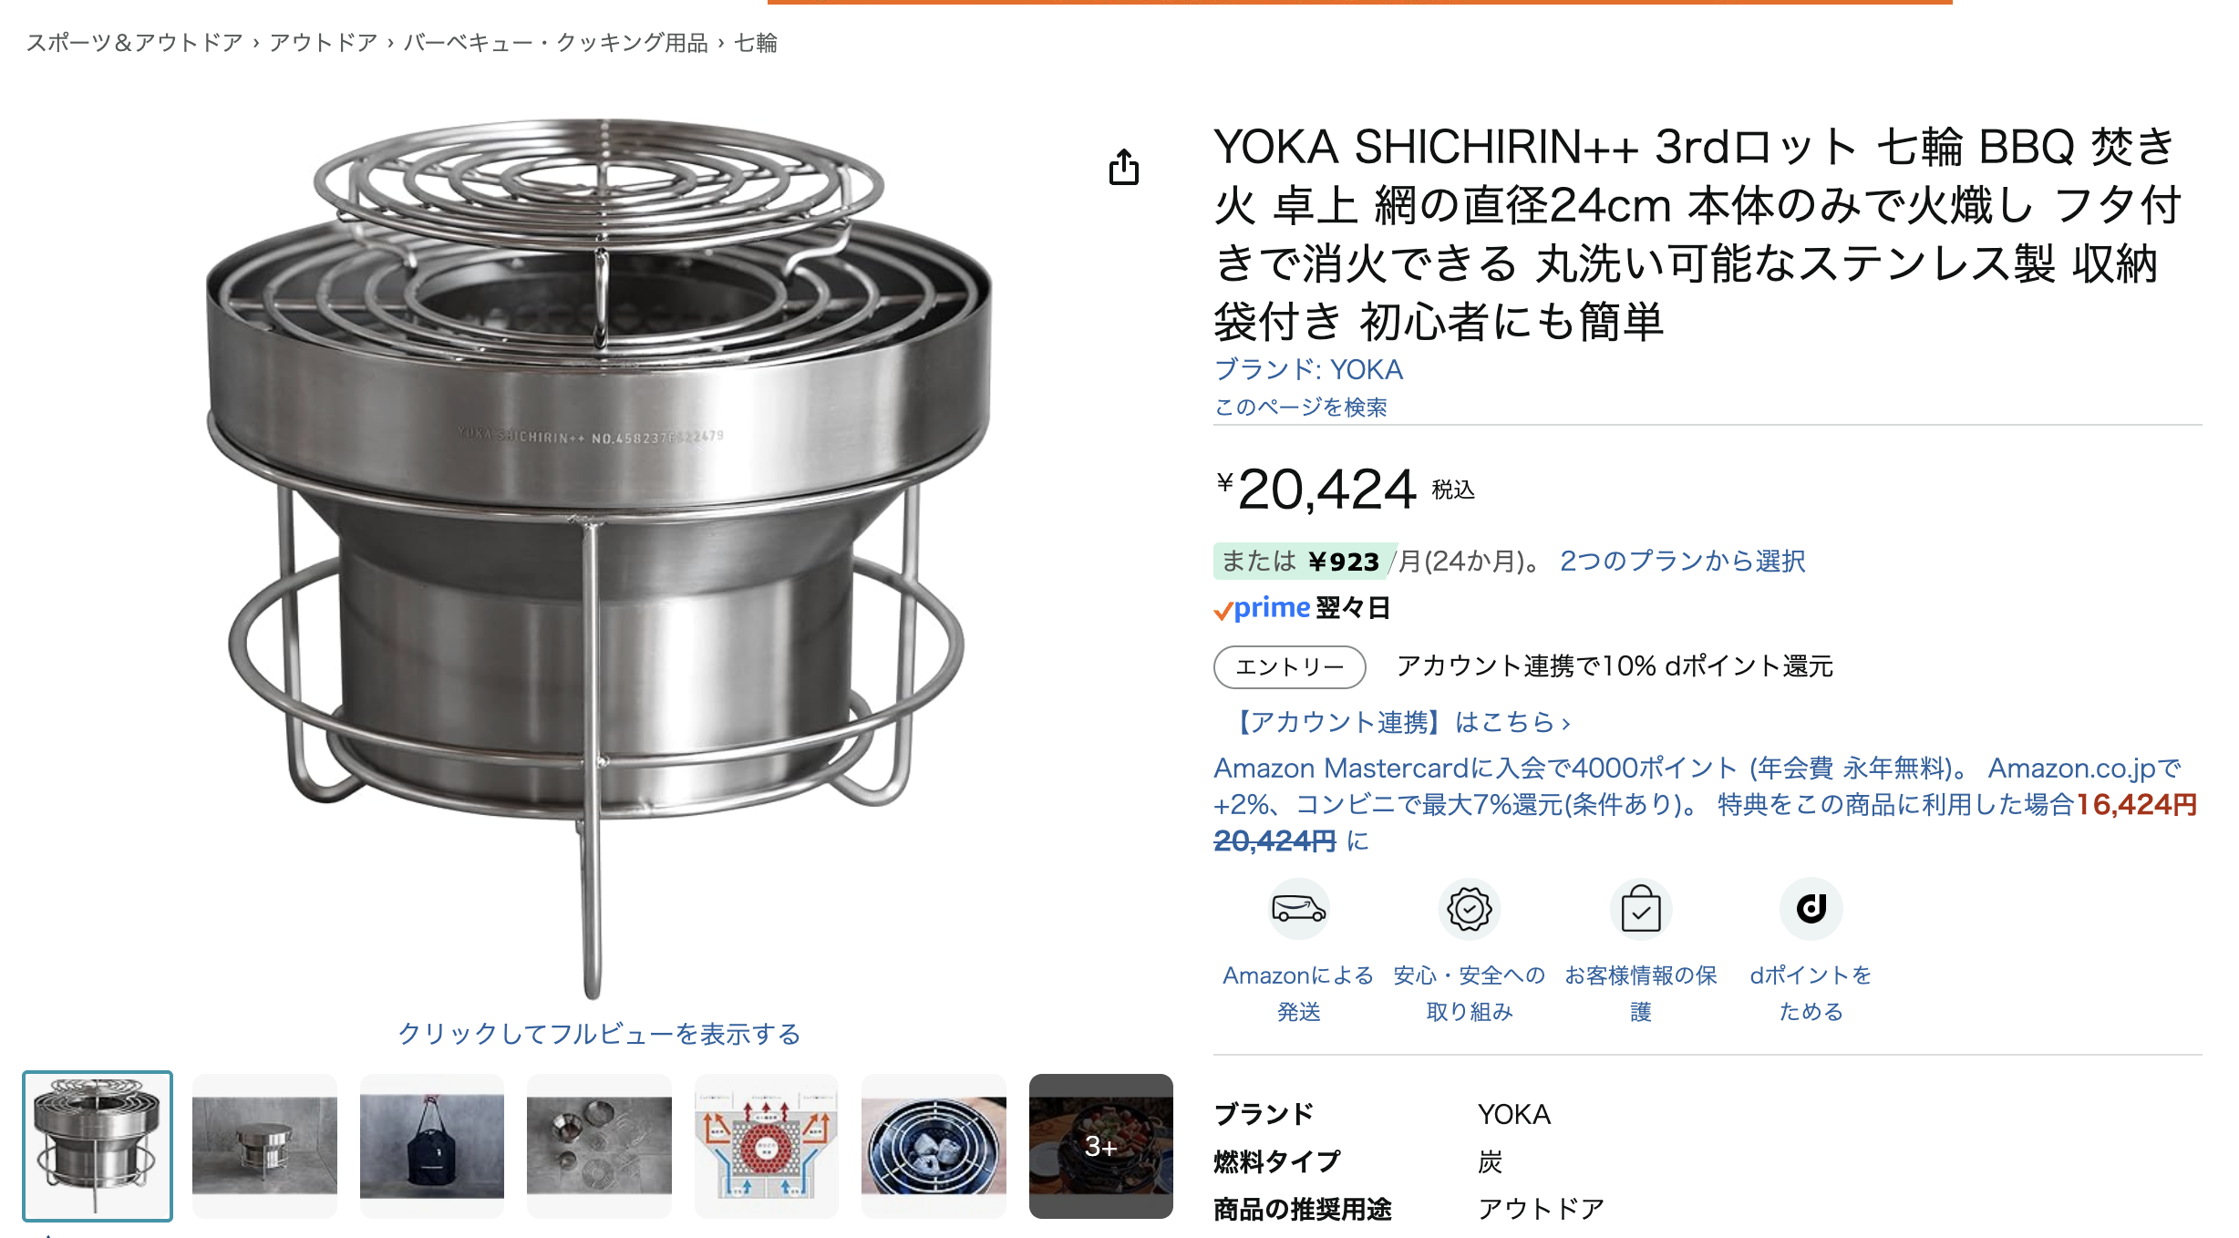2239x1238 pixels.
Task: Open 【アカウント連携】はこちら link
Action: pos(1398,722)
